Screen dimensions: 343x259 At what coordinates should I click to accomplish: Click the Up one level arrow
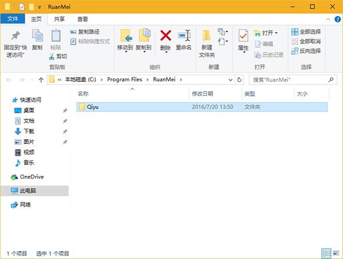[x=41, y=80]
